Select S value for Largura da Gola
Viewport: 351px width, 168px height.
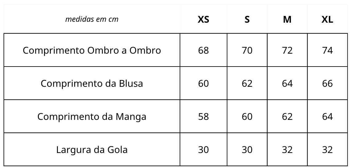(x=247, y=150)
